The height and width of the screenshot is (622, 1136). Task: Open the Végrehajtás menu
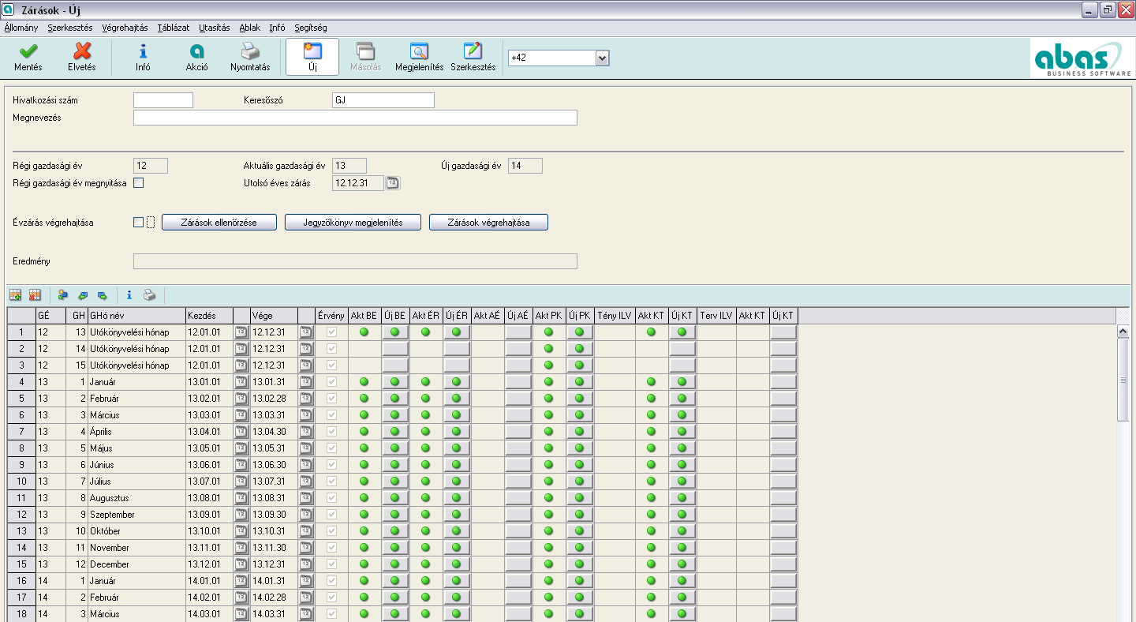pos(125,27)
